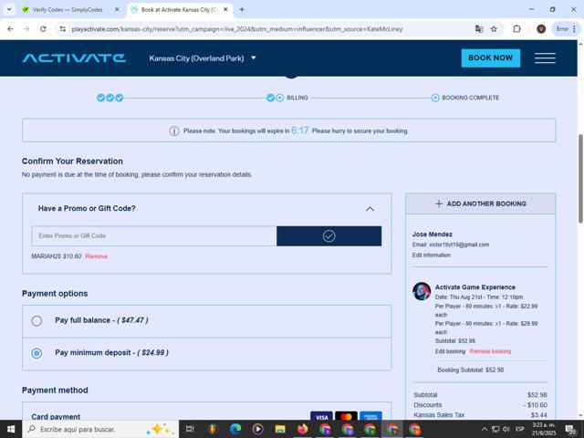Click the volume icon in system tray
The image size is (584, 438).
click(506, 429)
